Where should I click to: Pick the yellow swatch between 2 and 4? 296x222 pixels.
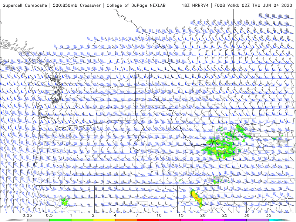(x=104, y=220)
